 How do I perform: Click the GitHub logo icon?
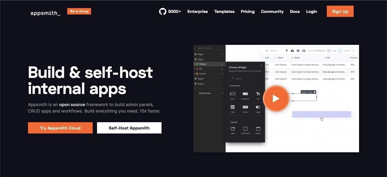click(163, 12)
